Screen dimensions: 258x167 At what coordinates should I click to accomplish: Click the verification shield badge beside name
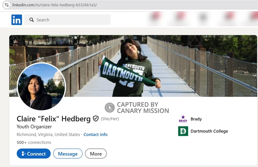(x=96, y=119)
